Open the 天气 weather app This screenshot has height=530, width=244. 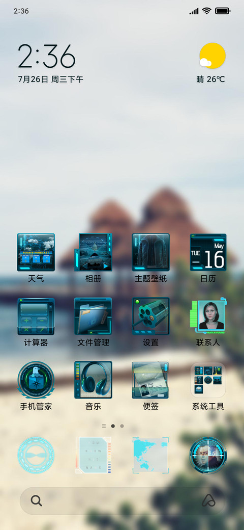(x=36, y=252)
